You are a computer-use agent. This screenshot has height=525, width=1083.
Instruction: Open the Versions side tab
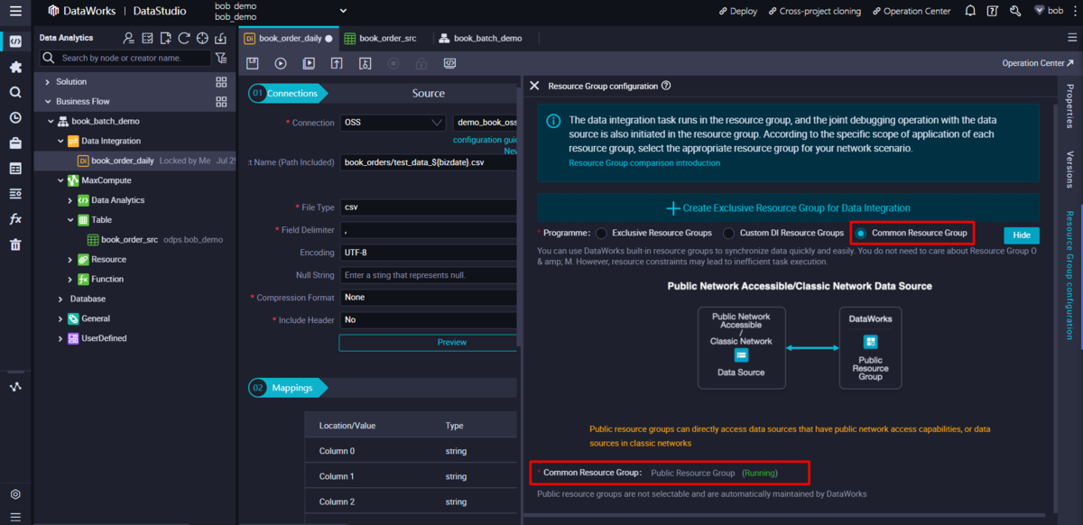[x=1070, y=169]
